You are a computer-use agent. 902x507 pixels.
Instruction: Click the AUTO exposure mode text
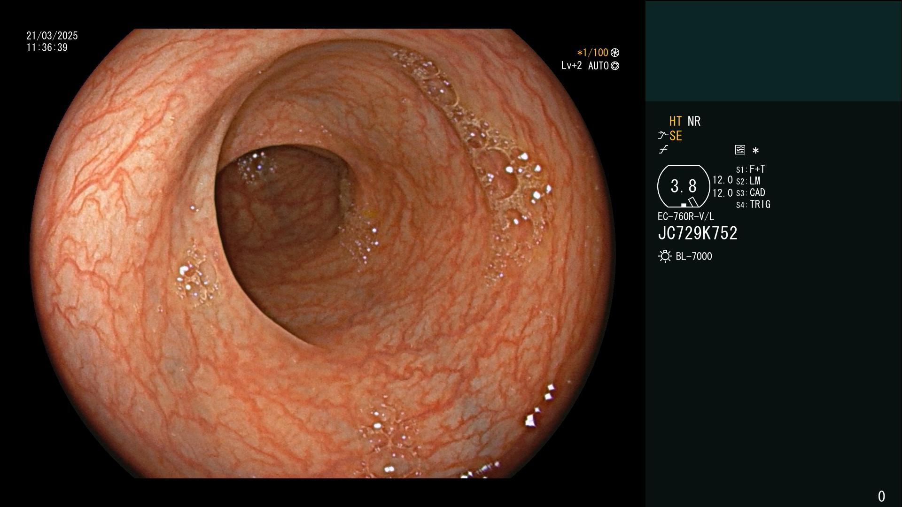[599, 66]
